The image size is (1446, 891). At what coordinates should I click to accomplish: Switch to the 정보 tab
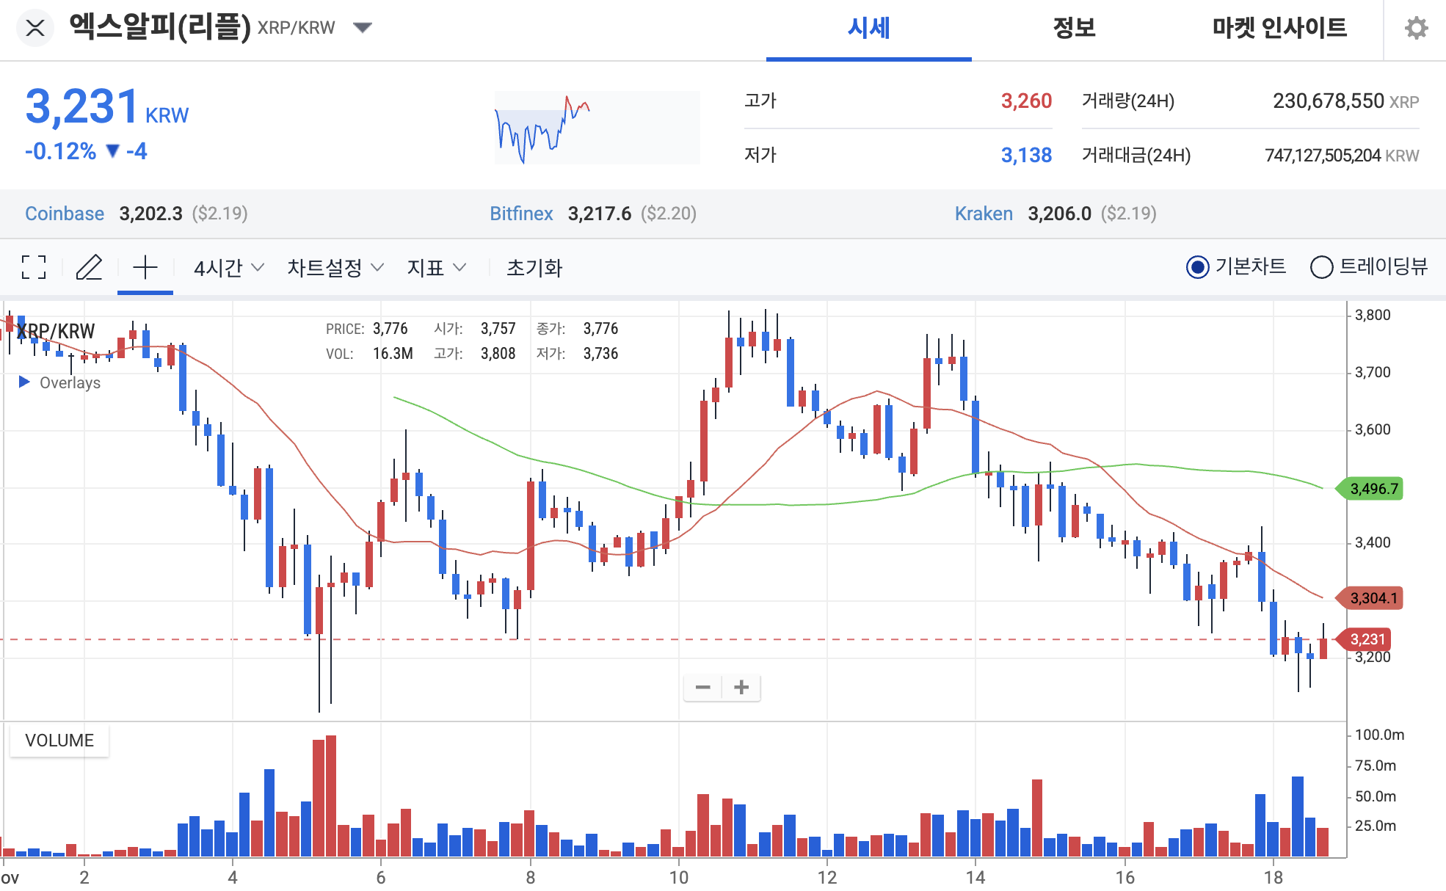coord(1075,28)
